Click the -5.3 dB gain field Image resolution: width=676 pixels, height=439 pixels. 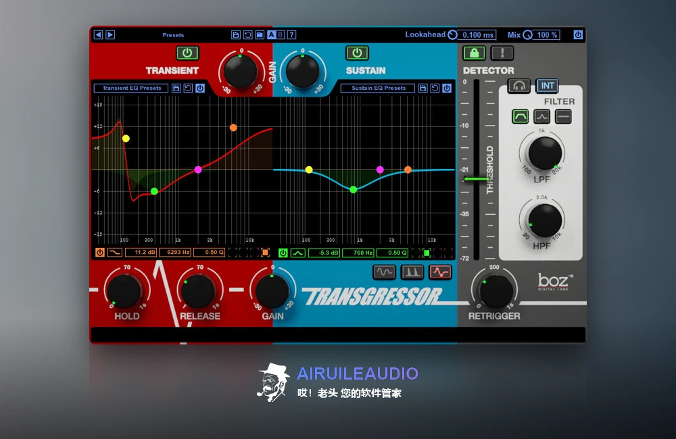[x=324, y=253]
